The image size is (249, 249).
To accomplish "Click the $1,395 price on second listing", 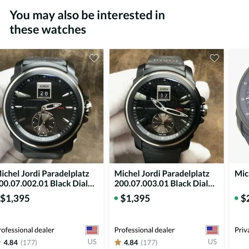I will (x=135, y=198).
